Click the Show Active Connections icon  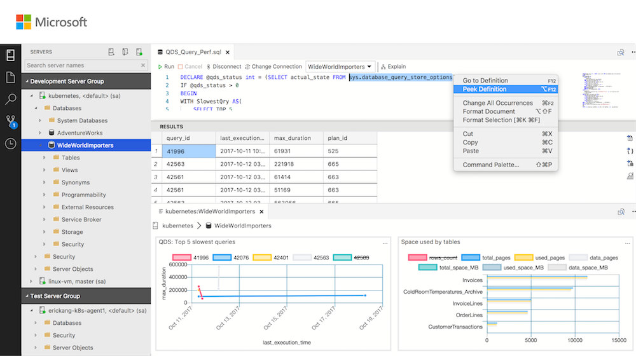coord(139,52)
